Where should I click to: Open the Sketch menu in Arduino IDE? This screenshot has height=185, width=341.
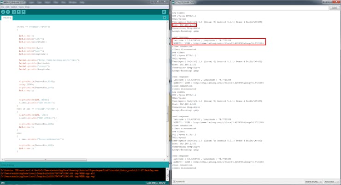[14, 7]
